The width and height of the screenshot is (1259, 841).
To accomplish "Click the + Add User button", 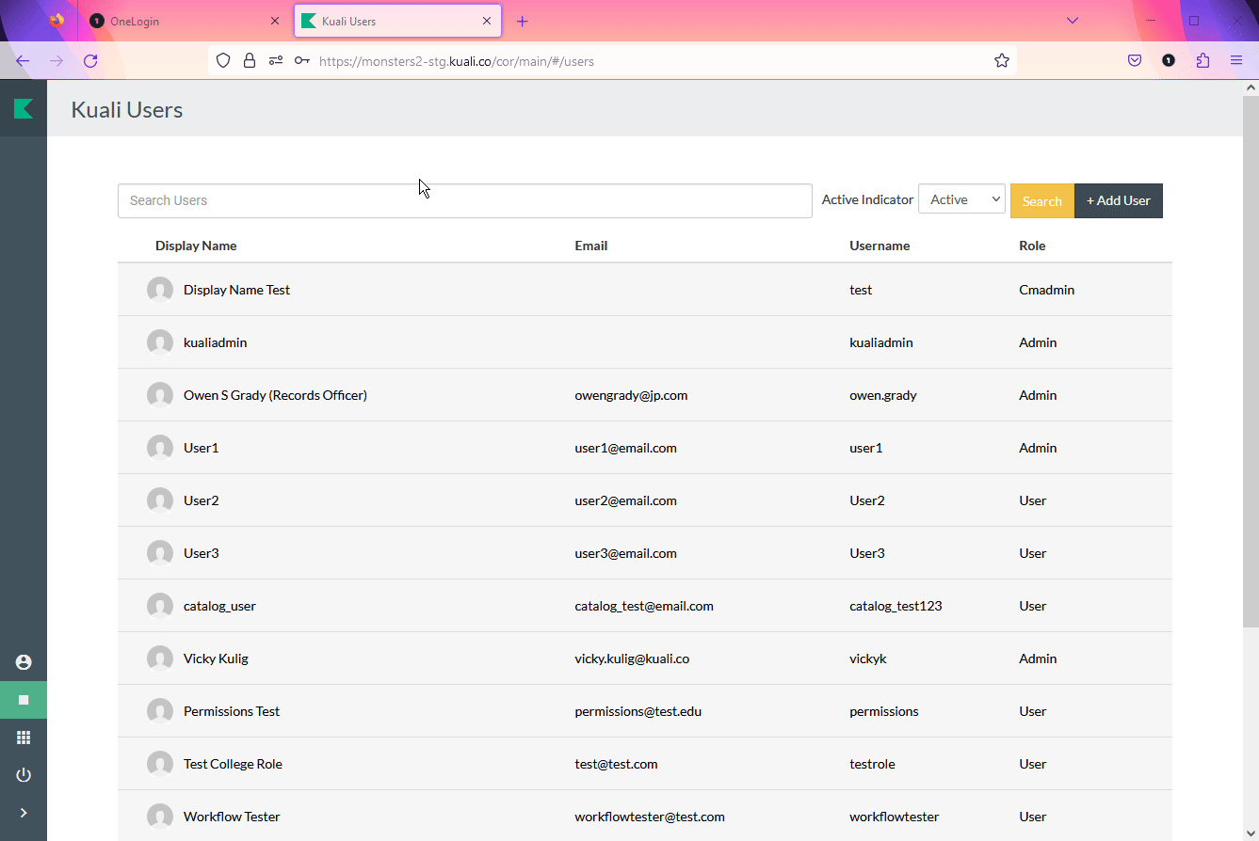I will pyautogui.click(x=1118, y=200).
